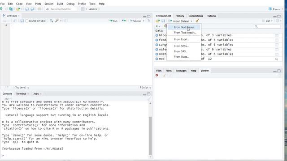Switch to the Packages tab

181,71
